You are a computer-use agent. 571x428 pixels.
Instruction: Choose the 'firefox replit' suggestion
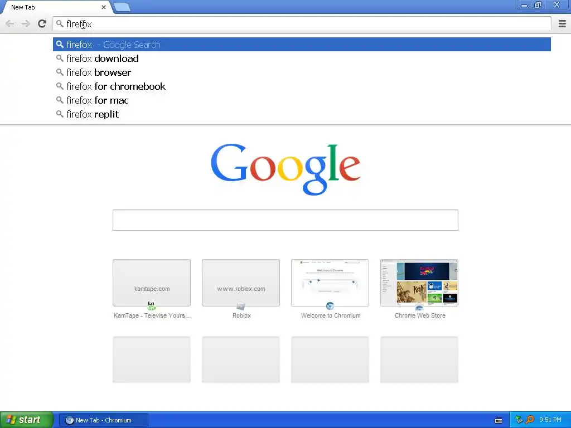click(302, 114)
